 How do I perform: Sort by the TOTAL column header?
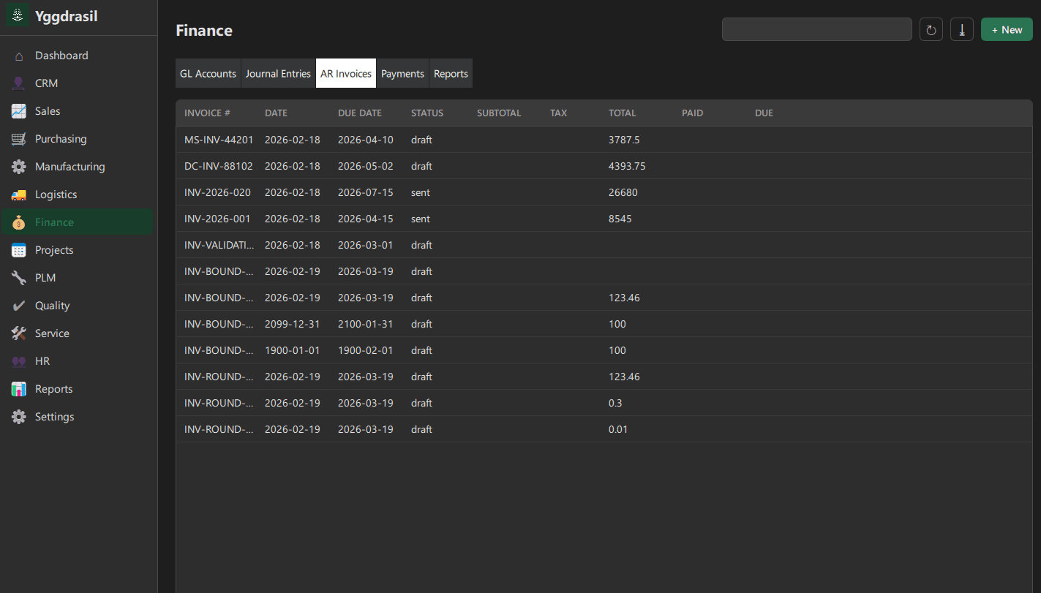[x=622, y=113]
